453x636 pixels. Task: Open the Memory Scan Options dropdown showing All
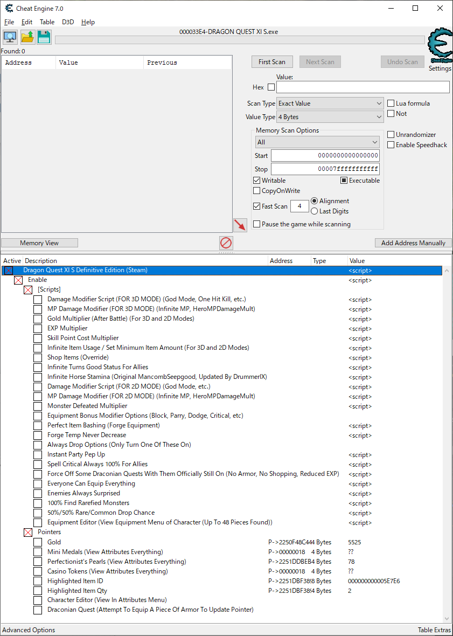click(x=317, y=142)
